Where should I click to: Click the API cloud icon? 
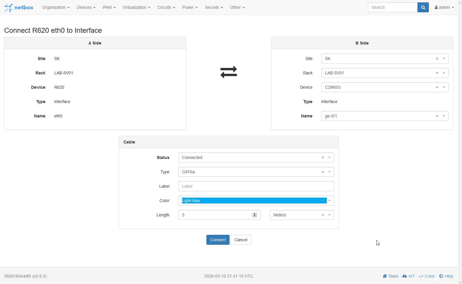pos(405,276)
